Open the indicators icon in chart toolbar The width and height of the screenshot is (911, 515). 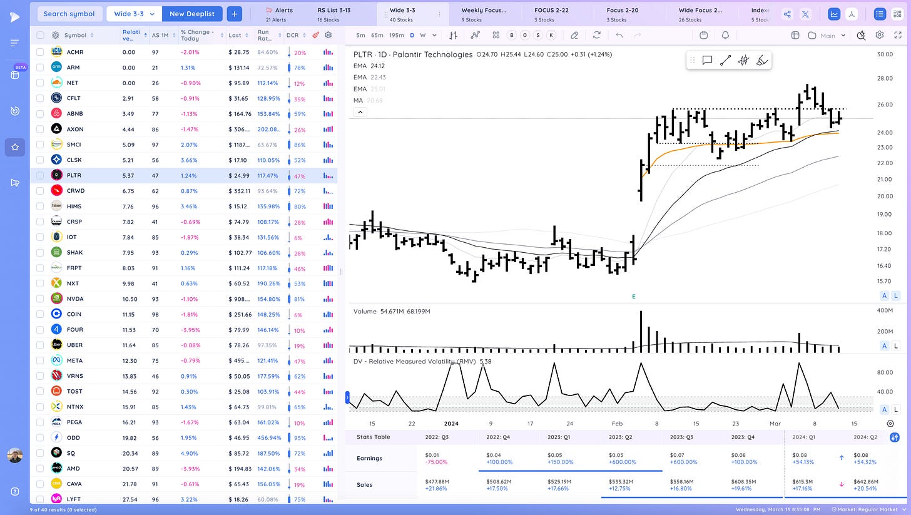point(475,35)
